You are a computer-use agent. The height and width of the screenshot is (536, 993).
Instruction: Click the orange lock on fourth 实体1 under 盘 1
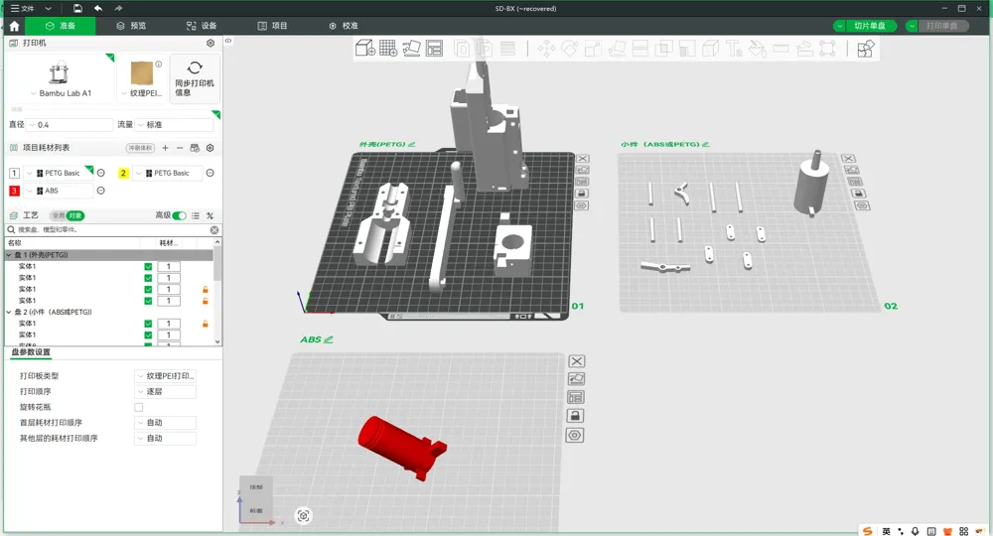[x=206, y=301]
